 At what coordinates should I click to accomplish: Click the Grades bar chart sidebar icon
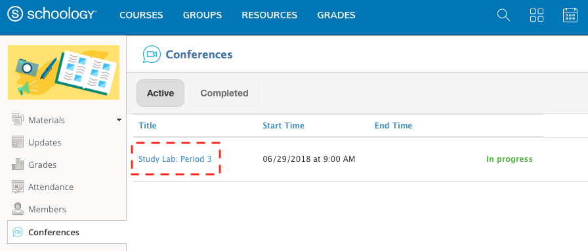tap(18, 164)
